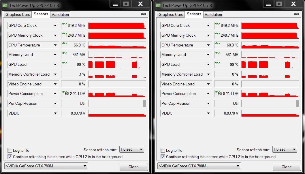The width and height of the screenshot is (305, 174).
Task: Uncheck Continue refreshing checkbox in left window
Action: point(10,157)
